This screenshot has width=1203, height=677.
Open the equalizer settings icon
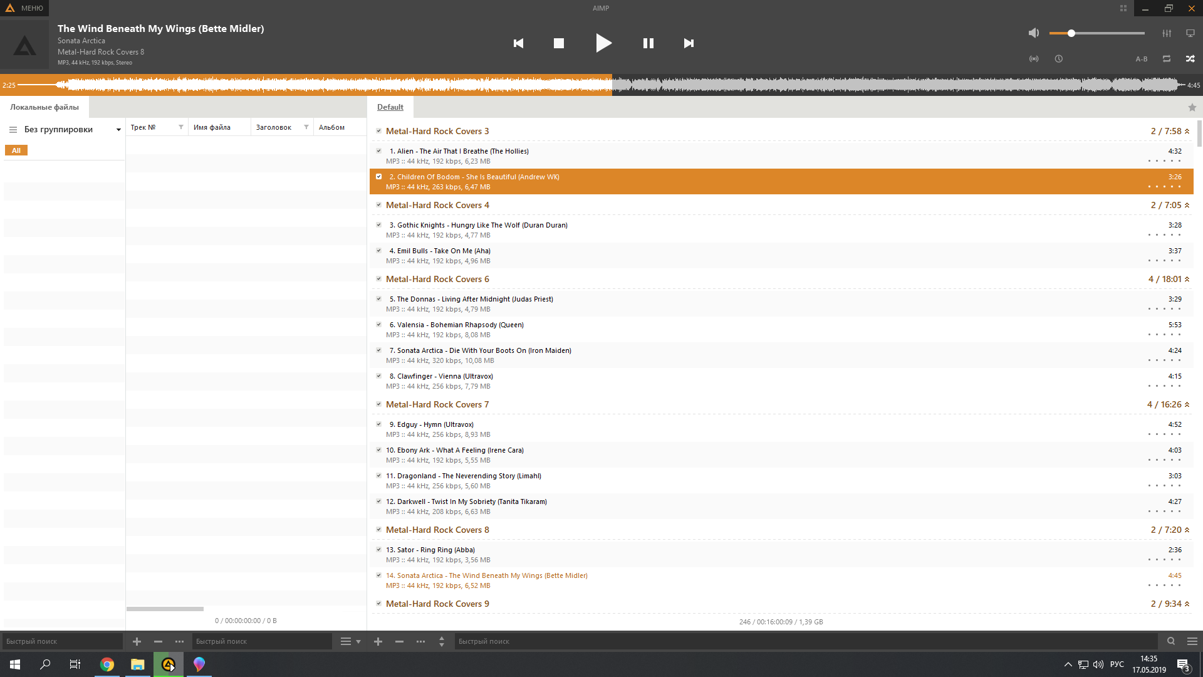pos(1167,33)
